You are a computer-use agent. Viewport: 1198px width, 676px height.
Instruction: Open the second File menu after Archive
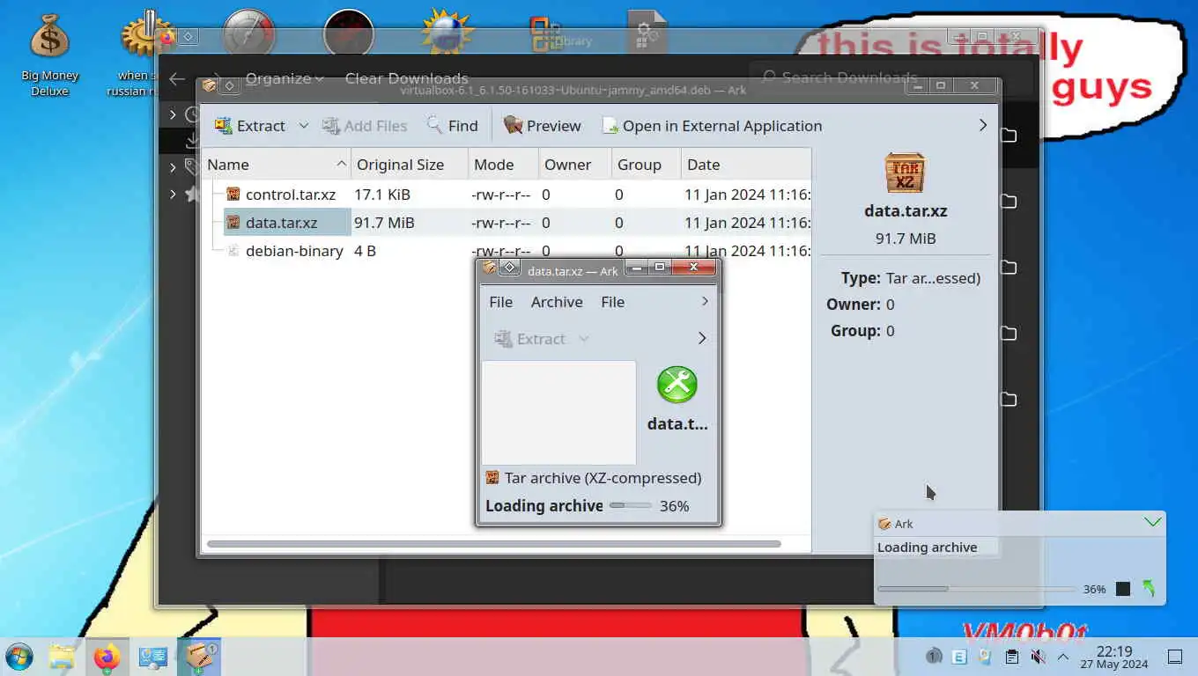612,302
